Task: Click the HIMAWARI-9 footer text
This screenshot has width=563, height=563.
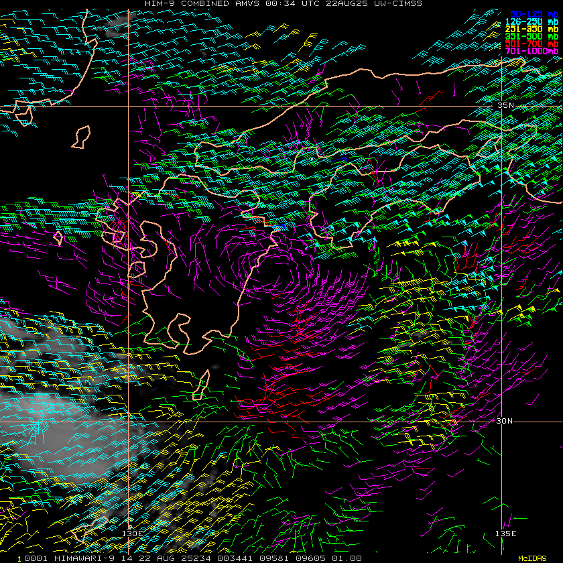Action: 80,558
